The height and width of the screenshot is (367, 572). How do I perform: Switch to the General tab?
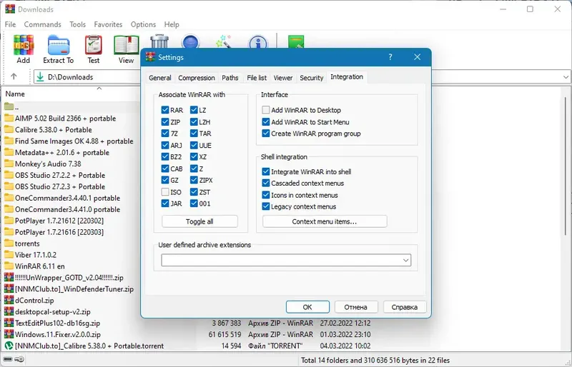pyautogui.click(x=159, y=78)
